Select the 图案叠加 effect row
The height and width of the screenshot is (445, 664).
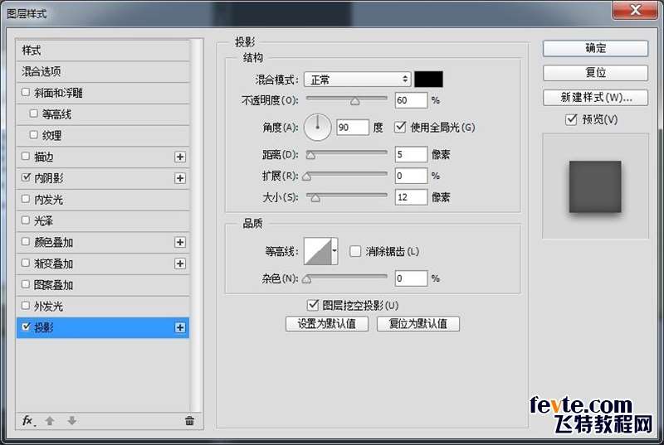point(103,285)
